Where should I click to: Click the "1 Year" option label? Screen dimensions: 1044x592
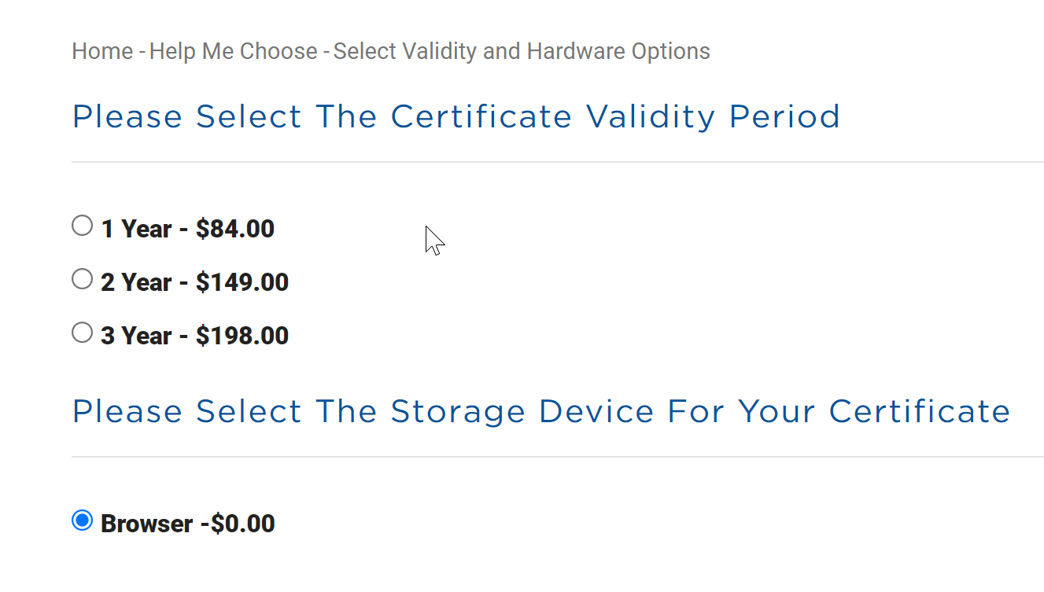(136, 229)
